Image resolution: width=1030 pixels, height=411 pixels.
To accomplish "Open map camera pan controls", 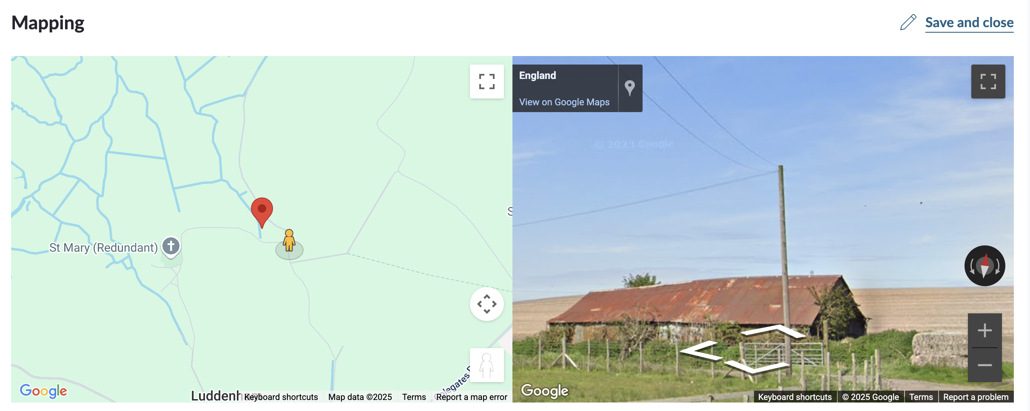I will [487, 304].
